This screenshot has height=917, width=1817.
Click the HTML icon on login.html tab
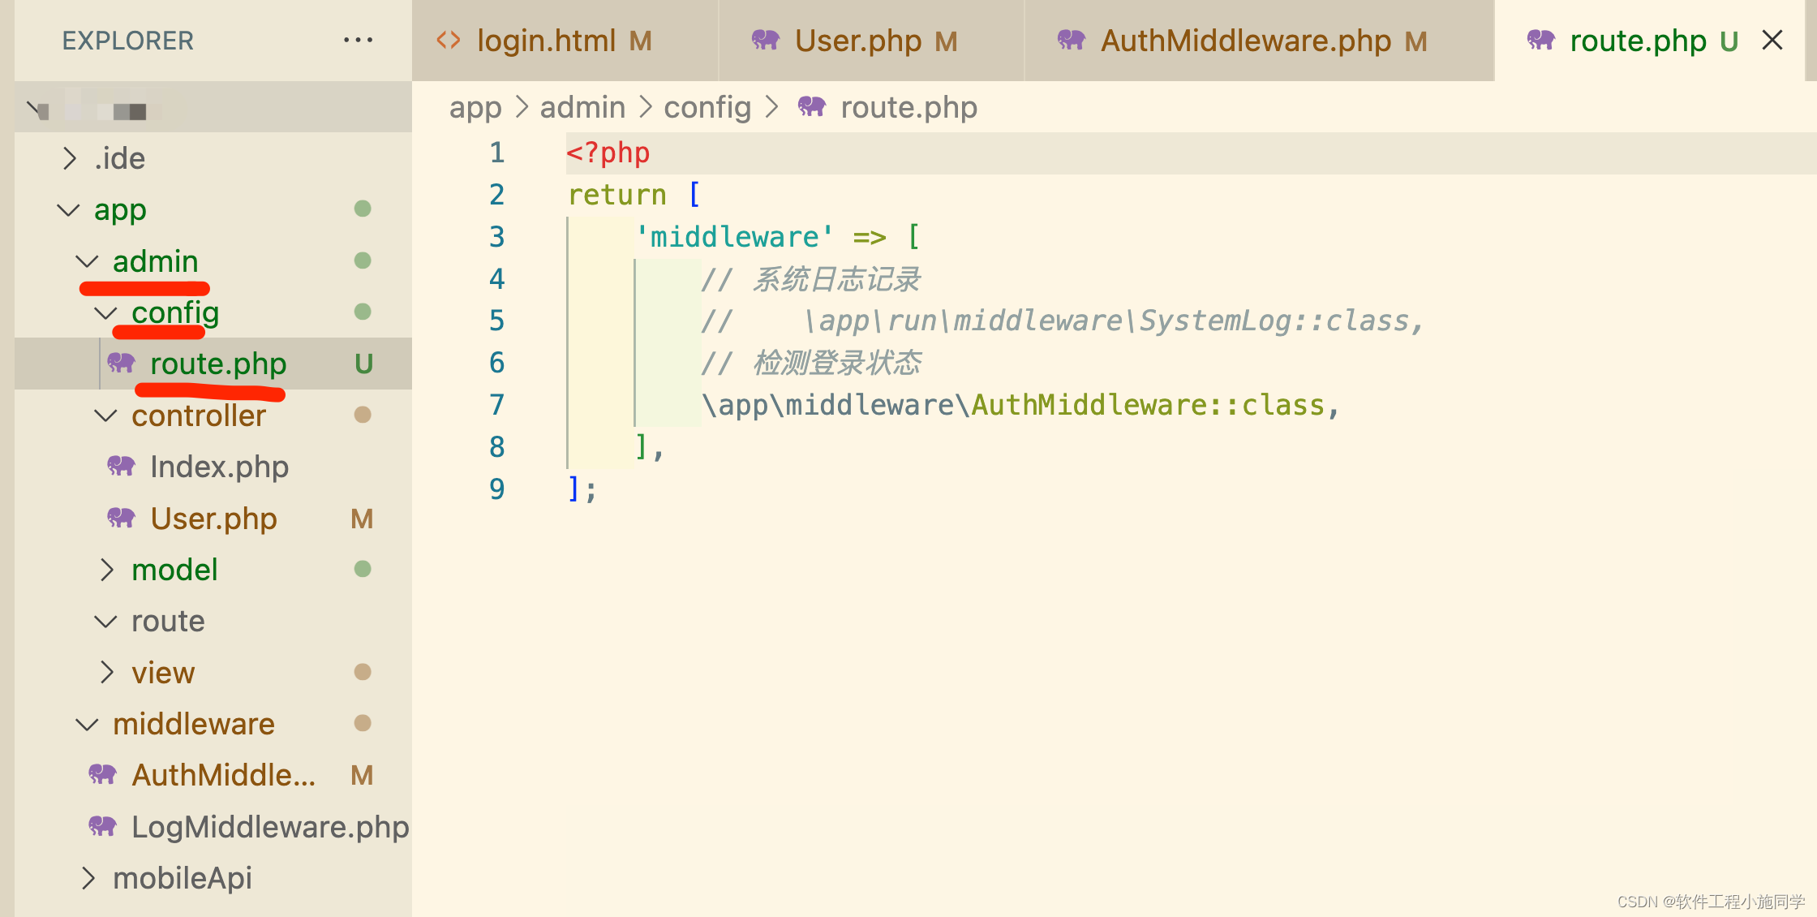[448, 40]
